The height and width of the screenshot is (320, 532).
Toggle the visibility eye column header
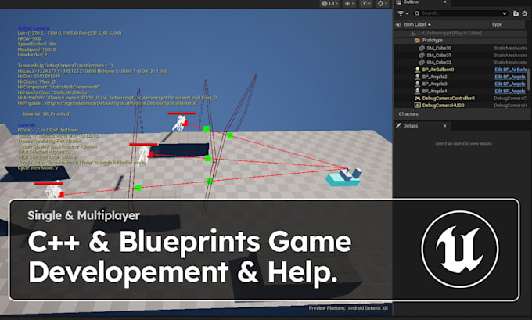[x=398, y=24]
